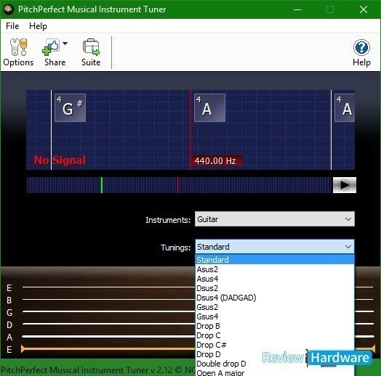Click the D string
381x376 pixels.
pos(109,324)
